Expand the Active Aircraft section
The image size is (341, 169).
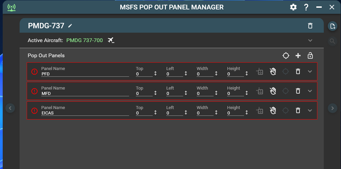[x=310, y=40]
